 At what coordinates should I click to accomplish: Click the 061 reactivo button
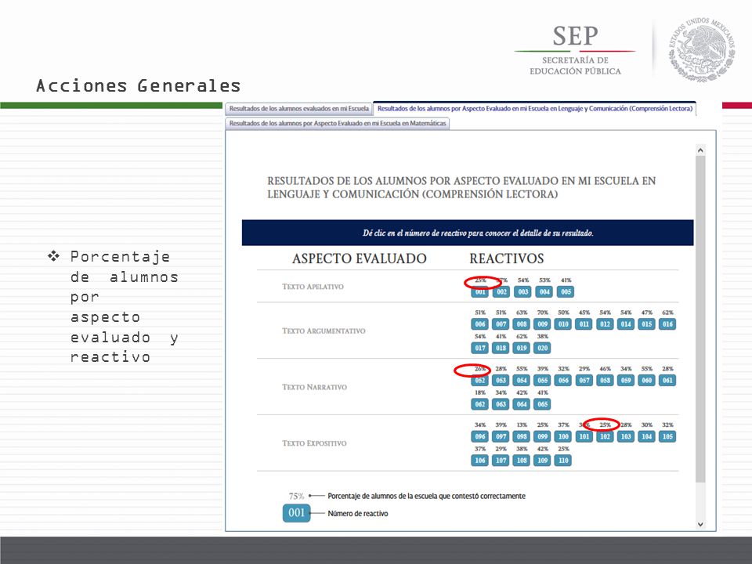tap(667, 381)
